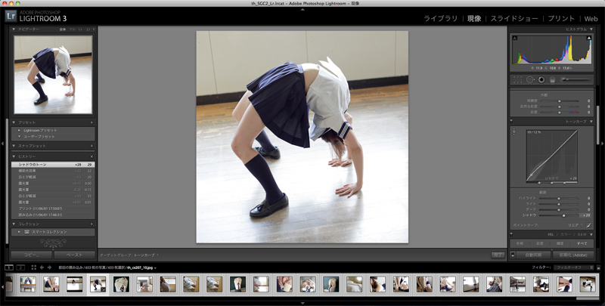
Task: Collapse the ヒストリー panel
Action: 14,156
